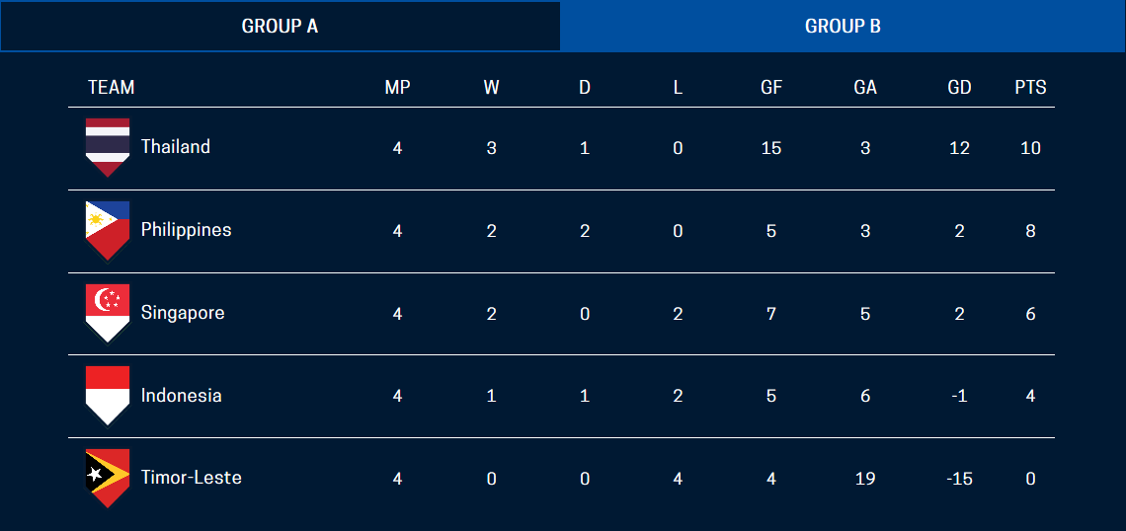Click the Thailand flag icon
Viewport: 1126px width, 531px height.
(108, 147)
